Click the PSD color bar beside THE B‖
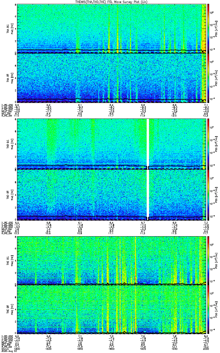Screen dimensions: 220x353 (208, 309)
